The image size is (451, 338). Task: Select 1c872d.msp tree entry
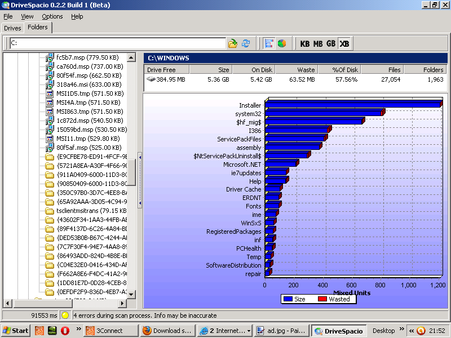(x=90, y=121)
